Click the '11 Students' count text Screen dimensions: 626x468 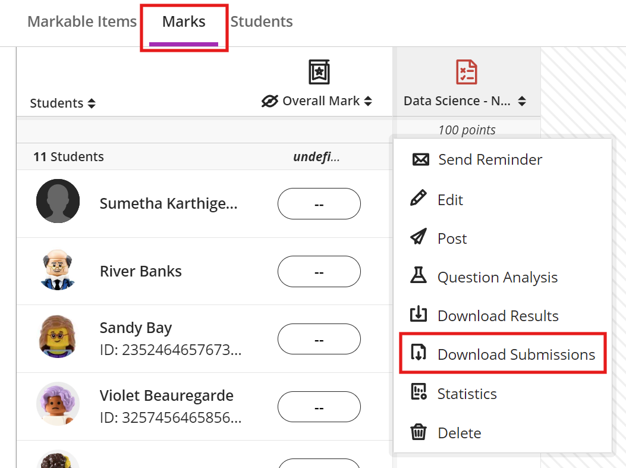coord(68,156)
